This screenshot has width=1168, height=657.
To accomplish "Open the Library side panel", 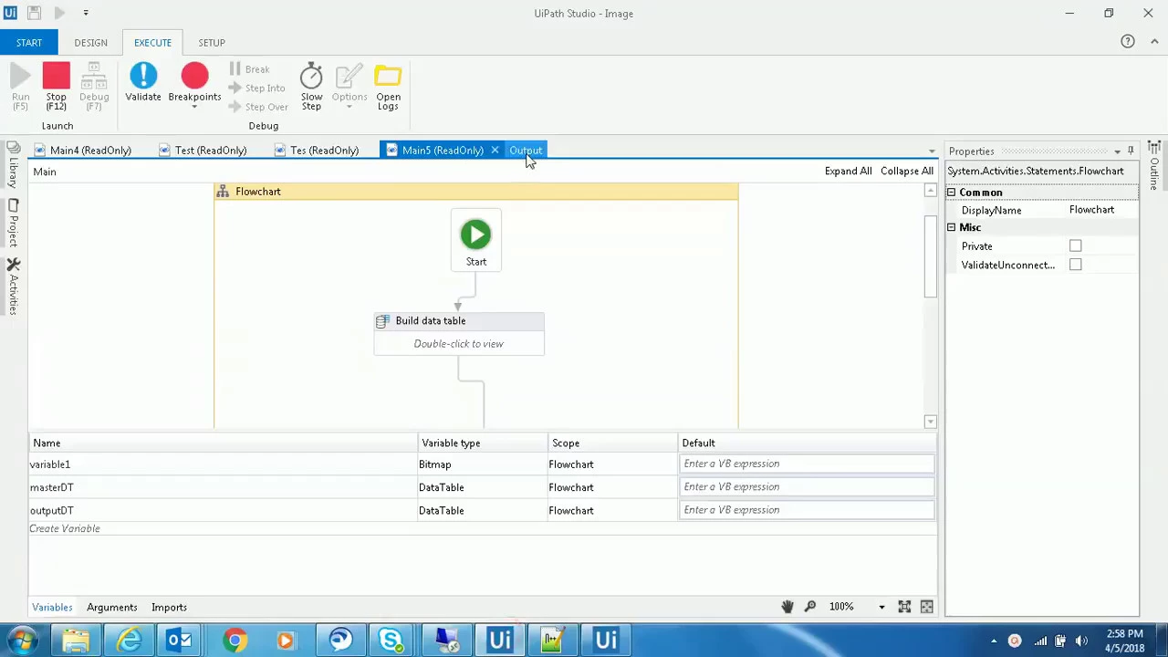I will 13,164.
